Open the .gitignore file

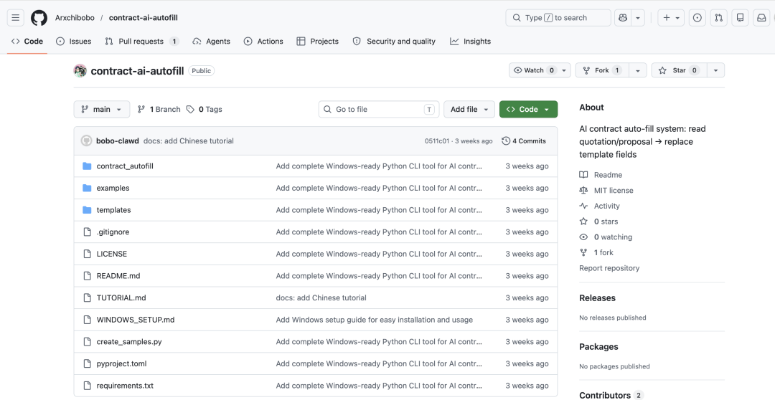(113, 232)
